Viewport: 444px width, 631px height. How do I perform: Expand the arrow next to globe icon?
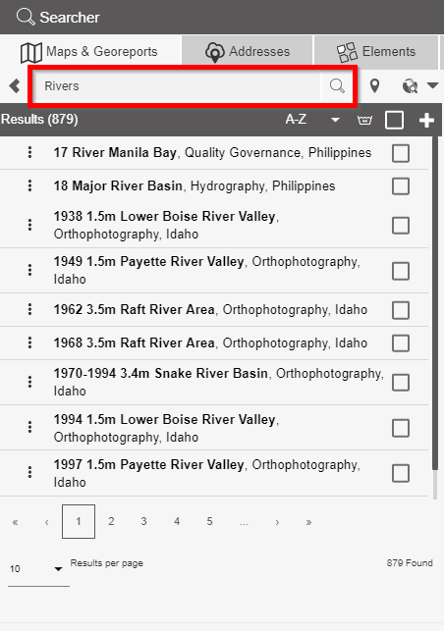pos(433,85)
